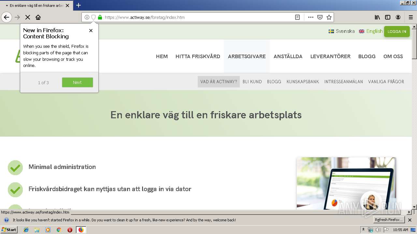Screen dimensions: 417x234
Task: Open the chat support avatar
Action: coord(371,201)
